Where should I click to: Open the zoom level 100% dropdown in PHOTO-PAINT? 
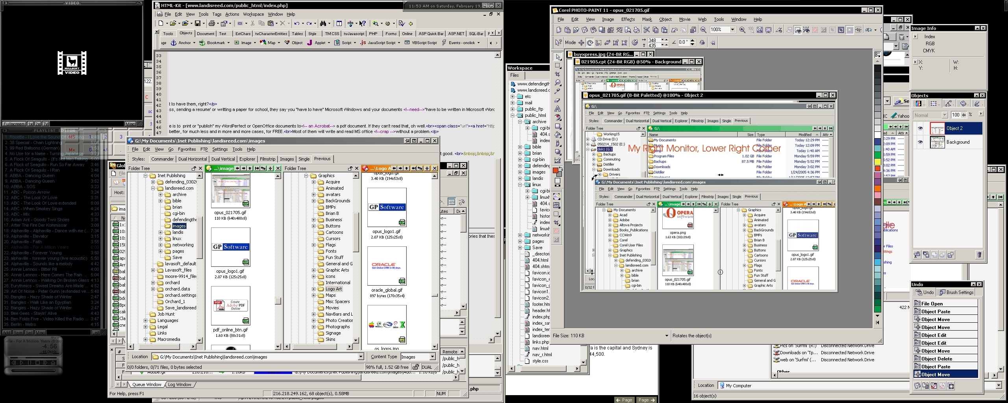[732, 30]
